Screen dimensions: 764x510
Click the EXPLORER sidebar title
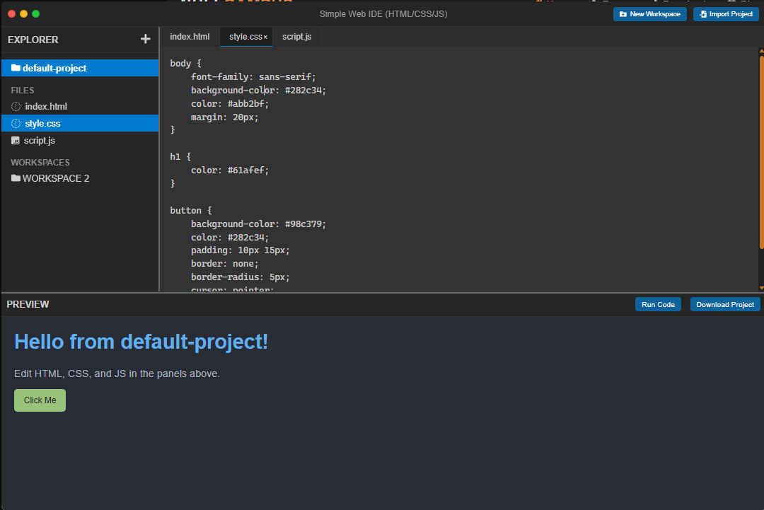pyautogui.click(x=33, y=40)
